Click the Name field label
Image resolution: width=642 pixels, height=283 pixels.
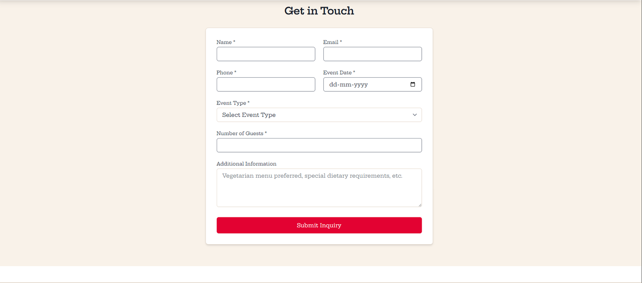[224, 42]
